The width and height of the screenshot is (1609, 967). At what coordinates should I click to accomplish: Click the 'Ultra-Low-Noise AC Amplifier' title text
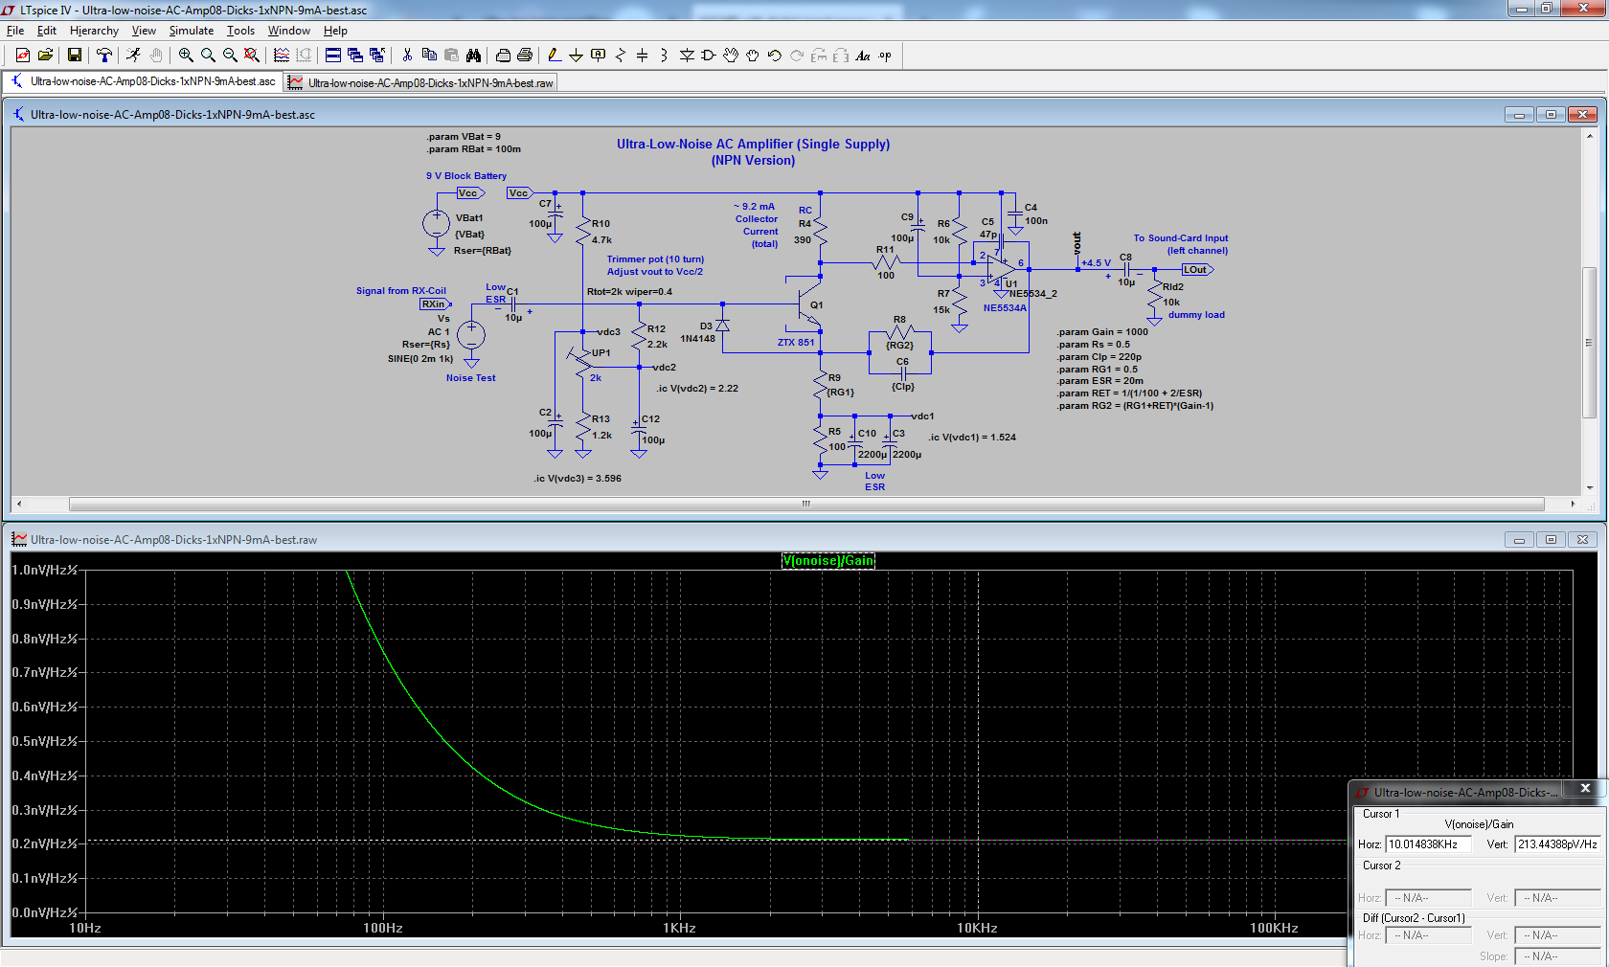pyautogui.click(x=753, y=145)
